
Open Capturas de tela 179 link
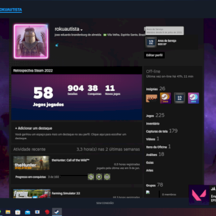click(x=161, y=131)
